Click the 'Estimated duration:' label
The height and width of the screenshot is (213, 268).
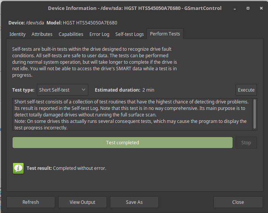(x=117, y=90)
